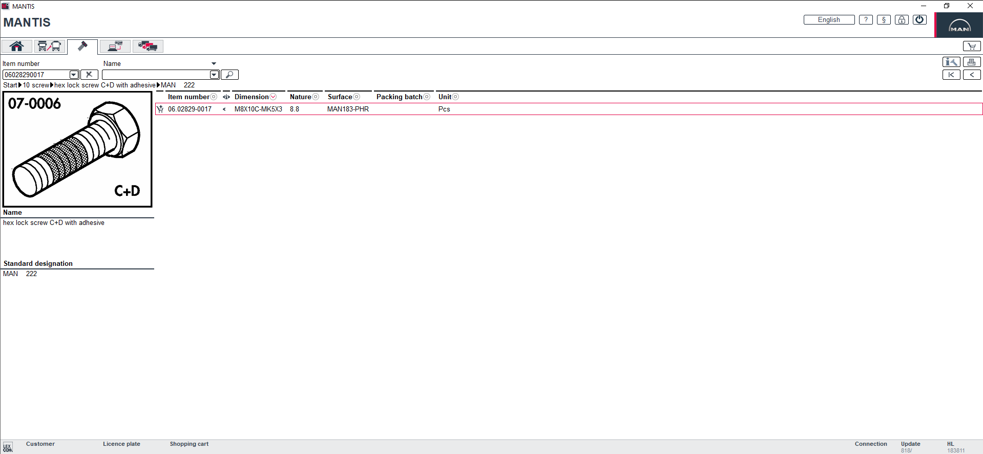Screen dimensions: 983x454
Task: Select surface value MAN183-PHR
Action: 348,109
